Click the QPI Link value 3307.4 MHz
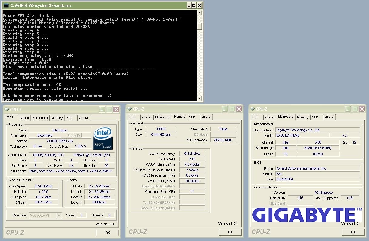Viewport: 369px width, 241px height. (x=44, y=202)
